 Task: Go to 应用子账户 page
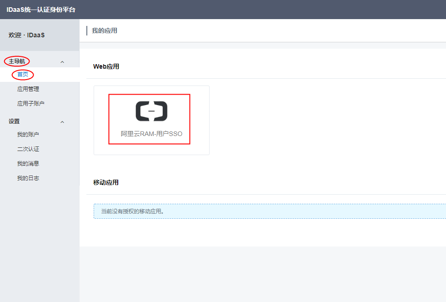point(31,104)
